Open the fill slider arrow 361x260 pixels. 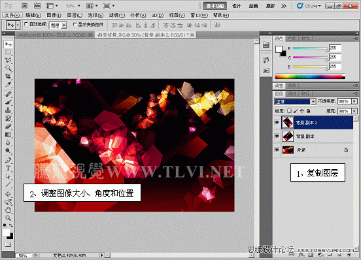(x=354, y=111)
